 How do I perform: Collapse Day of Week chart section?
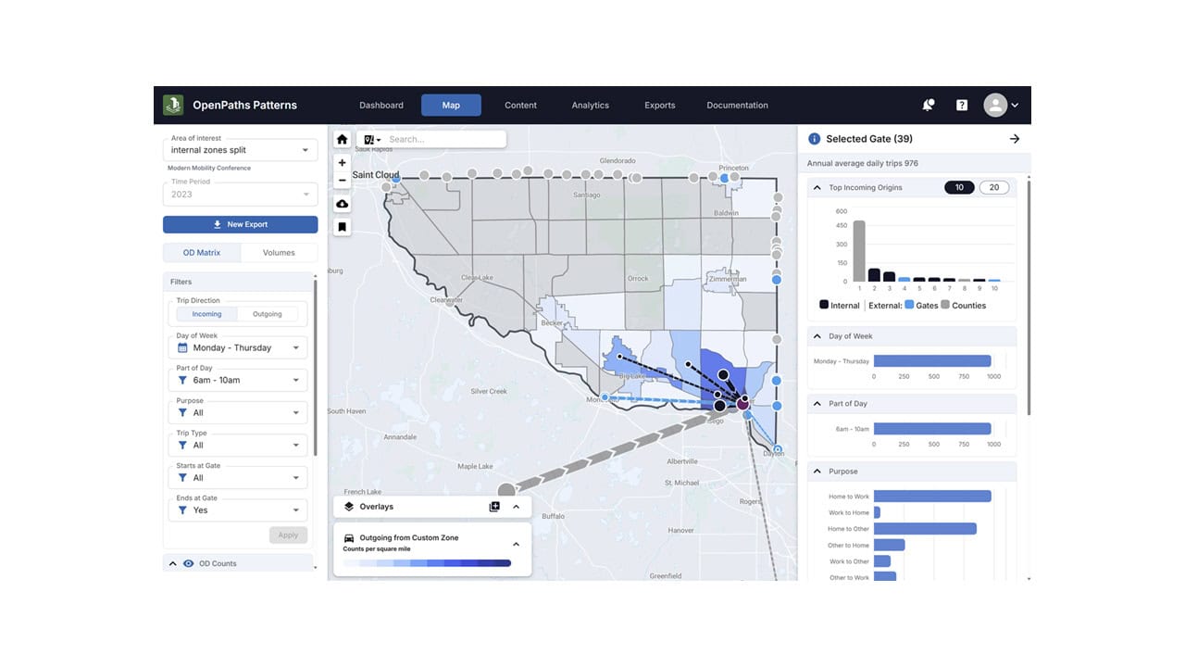point(817,336)
